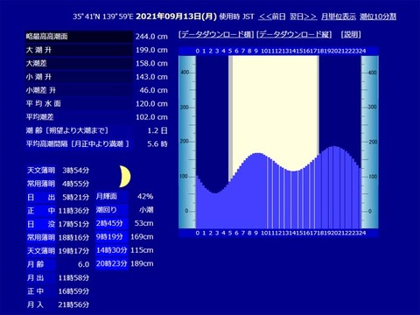Click the value 199.0 cm
420x315 pixels.
(151, 50)
